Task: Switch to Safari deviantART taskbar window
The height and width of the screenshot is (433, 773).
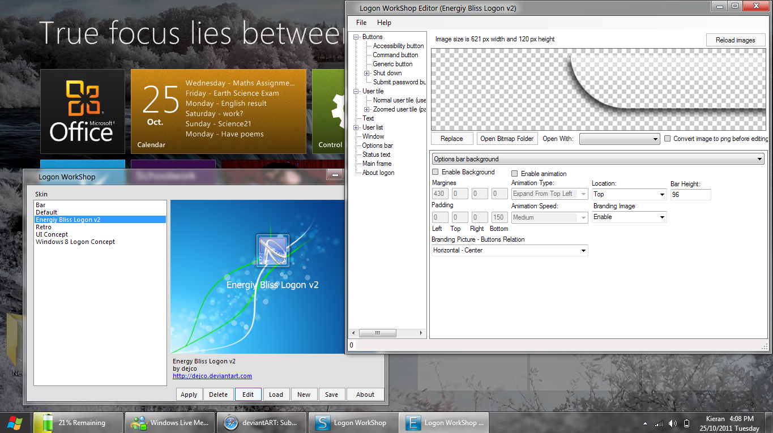Action: 262,422
